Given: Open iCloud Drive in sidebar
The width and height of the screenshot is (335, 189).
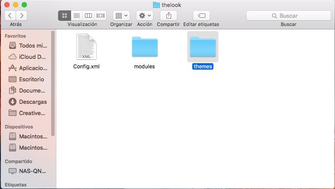Looking at the screenshot, I should point(28,57).
